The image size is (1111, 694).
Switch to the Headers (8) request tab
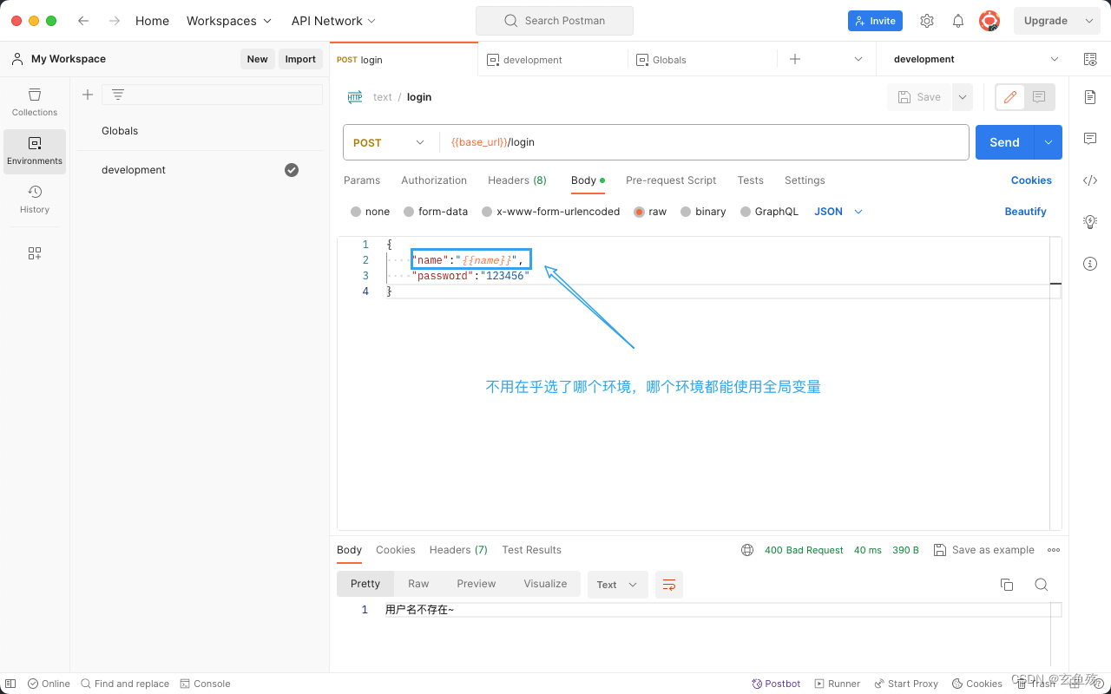click(x=517, y=180)
